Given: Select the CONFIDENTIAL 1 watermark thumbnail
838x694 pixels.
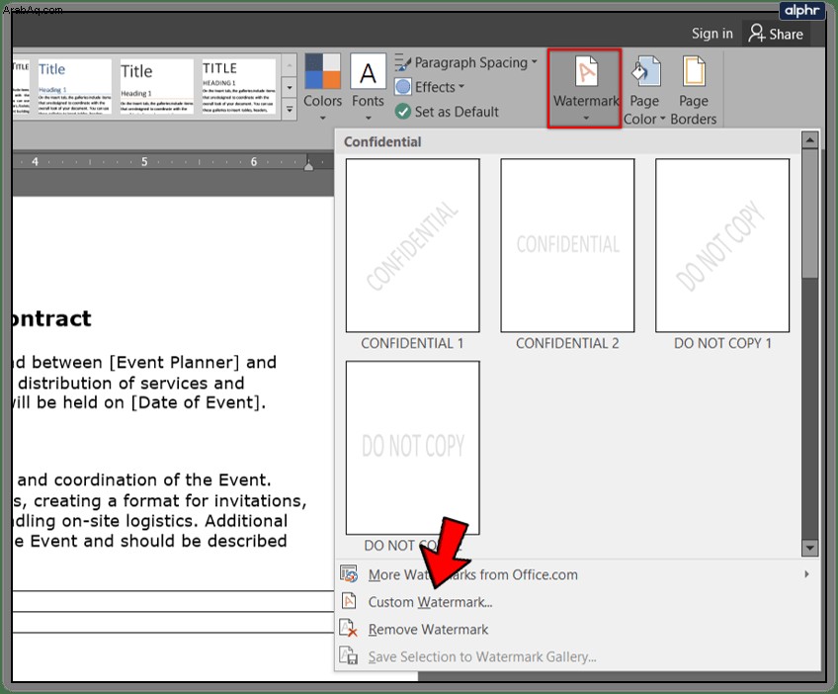Looking at the screenshot, I should click(412, 245).
